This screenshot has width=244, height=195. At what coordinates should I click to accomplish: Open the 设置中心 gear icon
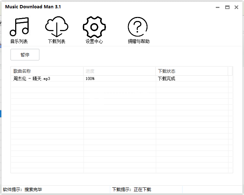94,27
